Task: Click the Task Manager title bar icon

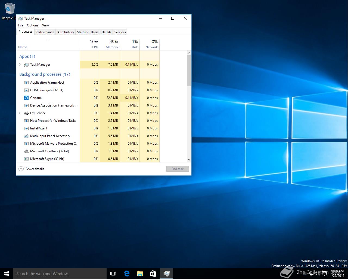Action: pyautogui.click(x=20, y=19)
